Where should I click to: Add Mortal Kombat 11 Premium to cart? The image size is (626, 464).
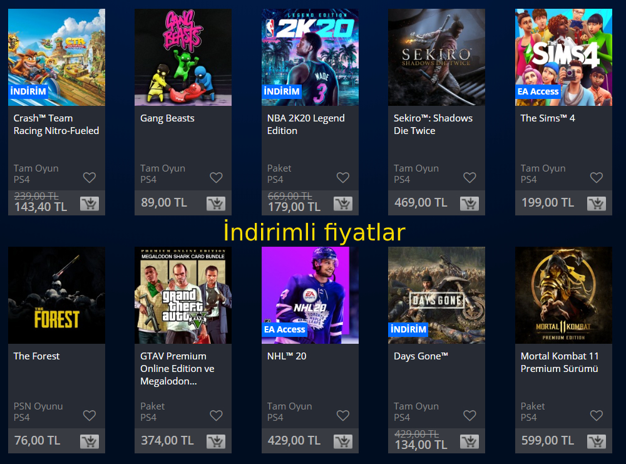pos(597,441)
